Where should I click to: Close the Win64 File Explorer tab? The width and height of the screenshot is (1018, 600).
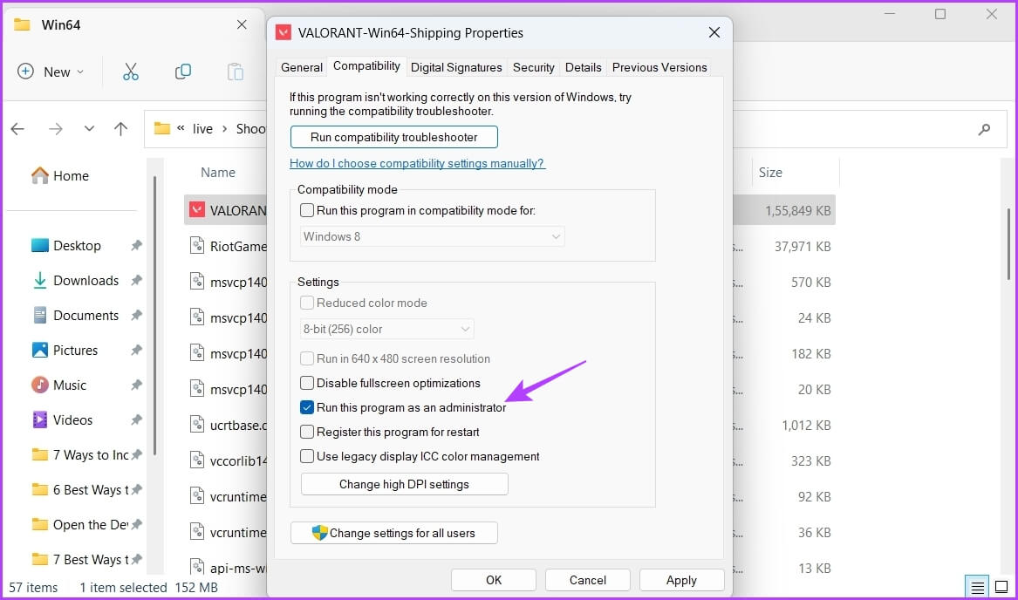[x=242, y=24]
